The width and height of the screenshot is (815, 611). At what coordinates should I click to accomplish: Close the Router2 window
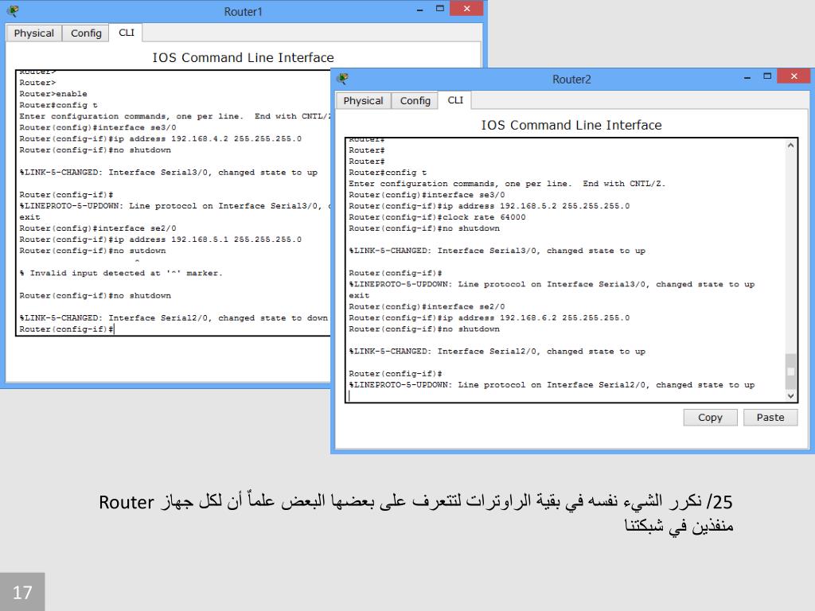pos(794,76)
